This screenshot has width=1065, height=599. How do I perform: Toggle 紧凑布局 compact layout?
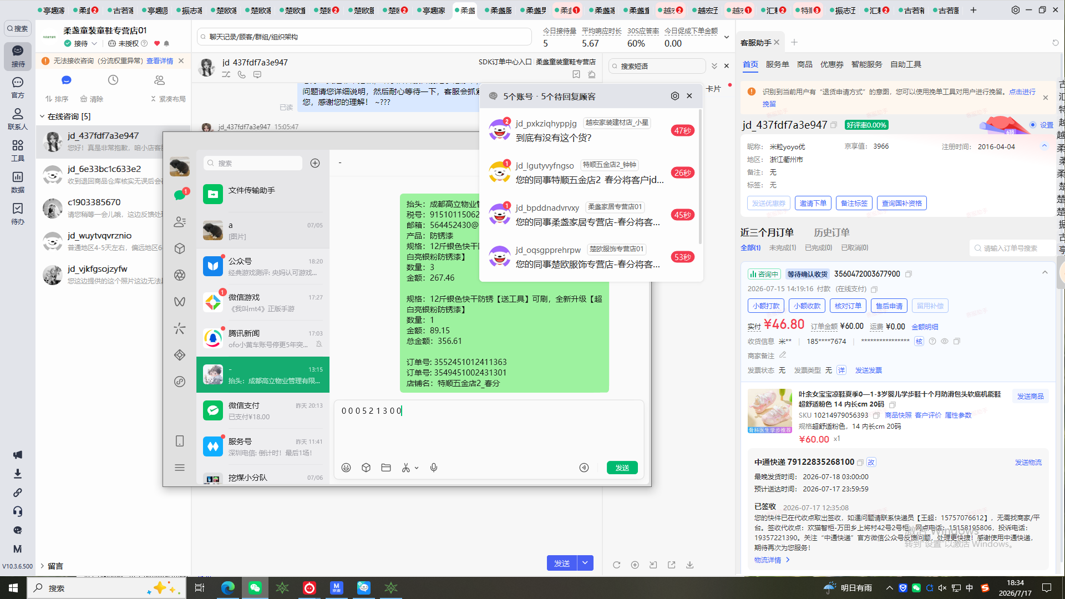click(x=168, y=99)
